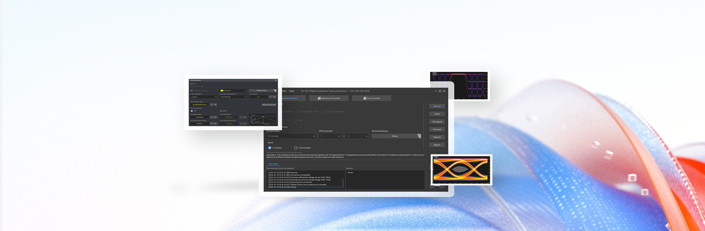
Task: Open the Auto Tune Eq tab
Action: [x=371, y=98]
